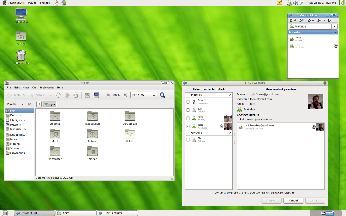346x216 pixels.
Task: Collapse the GNOME group in Link Contacts
Action: click(x=229, y=132)
